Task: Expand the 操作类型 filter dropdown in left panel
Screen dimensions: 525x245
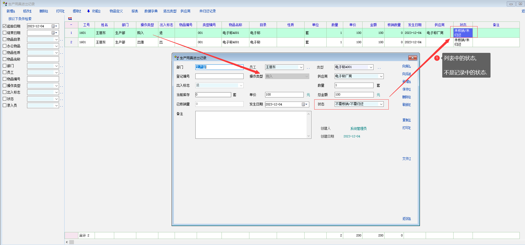Action: point(56,86)
